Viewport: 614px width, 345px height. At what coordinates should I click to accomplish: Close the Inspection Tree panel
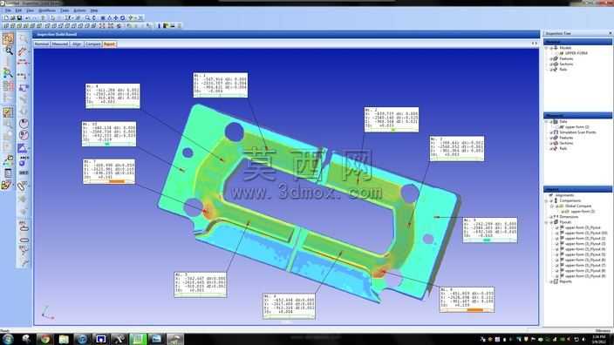click(611, 34)
